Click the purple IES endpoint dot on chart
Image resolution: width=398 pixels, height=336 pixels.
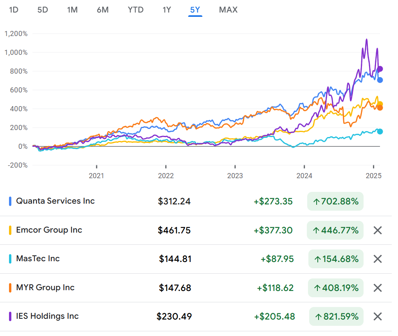pos(380,69)
